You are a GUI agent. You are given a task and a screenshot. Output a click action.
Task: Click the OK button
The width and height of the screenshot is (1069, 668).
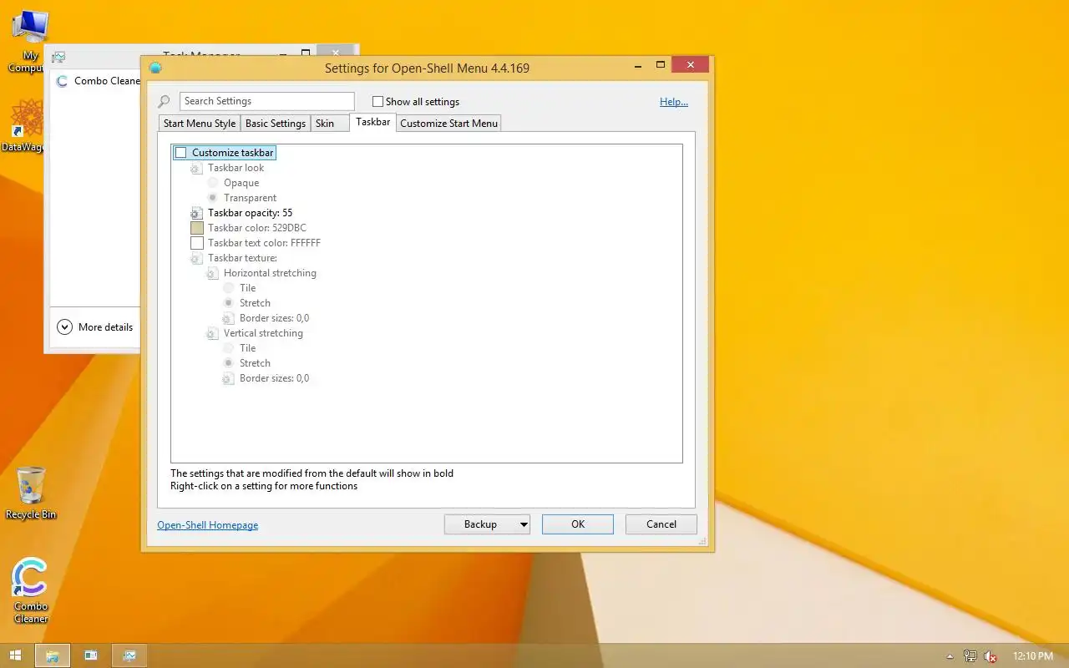tap(578, 524)
